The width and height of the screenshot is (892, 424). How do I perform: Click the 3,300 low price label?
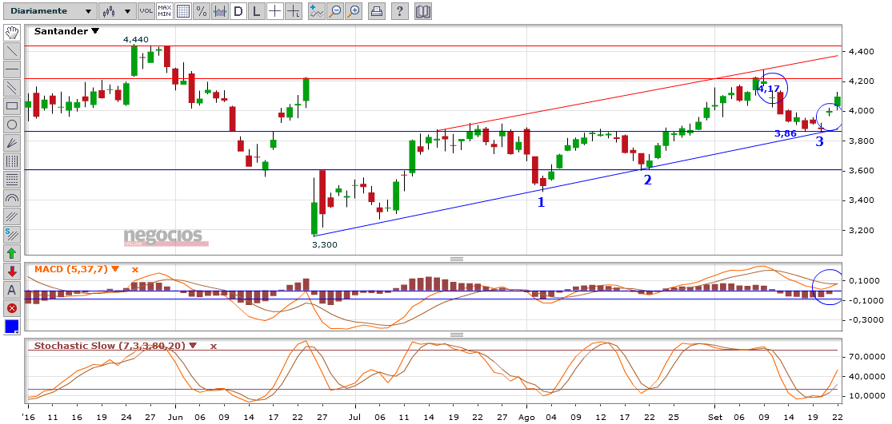pos(326,244)
